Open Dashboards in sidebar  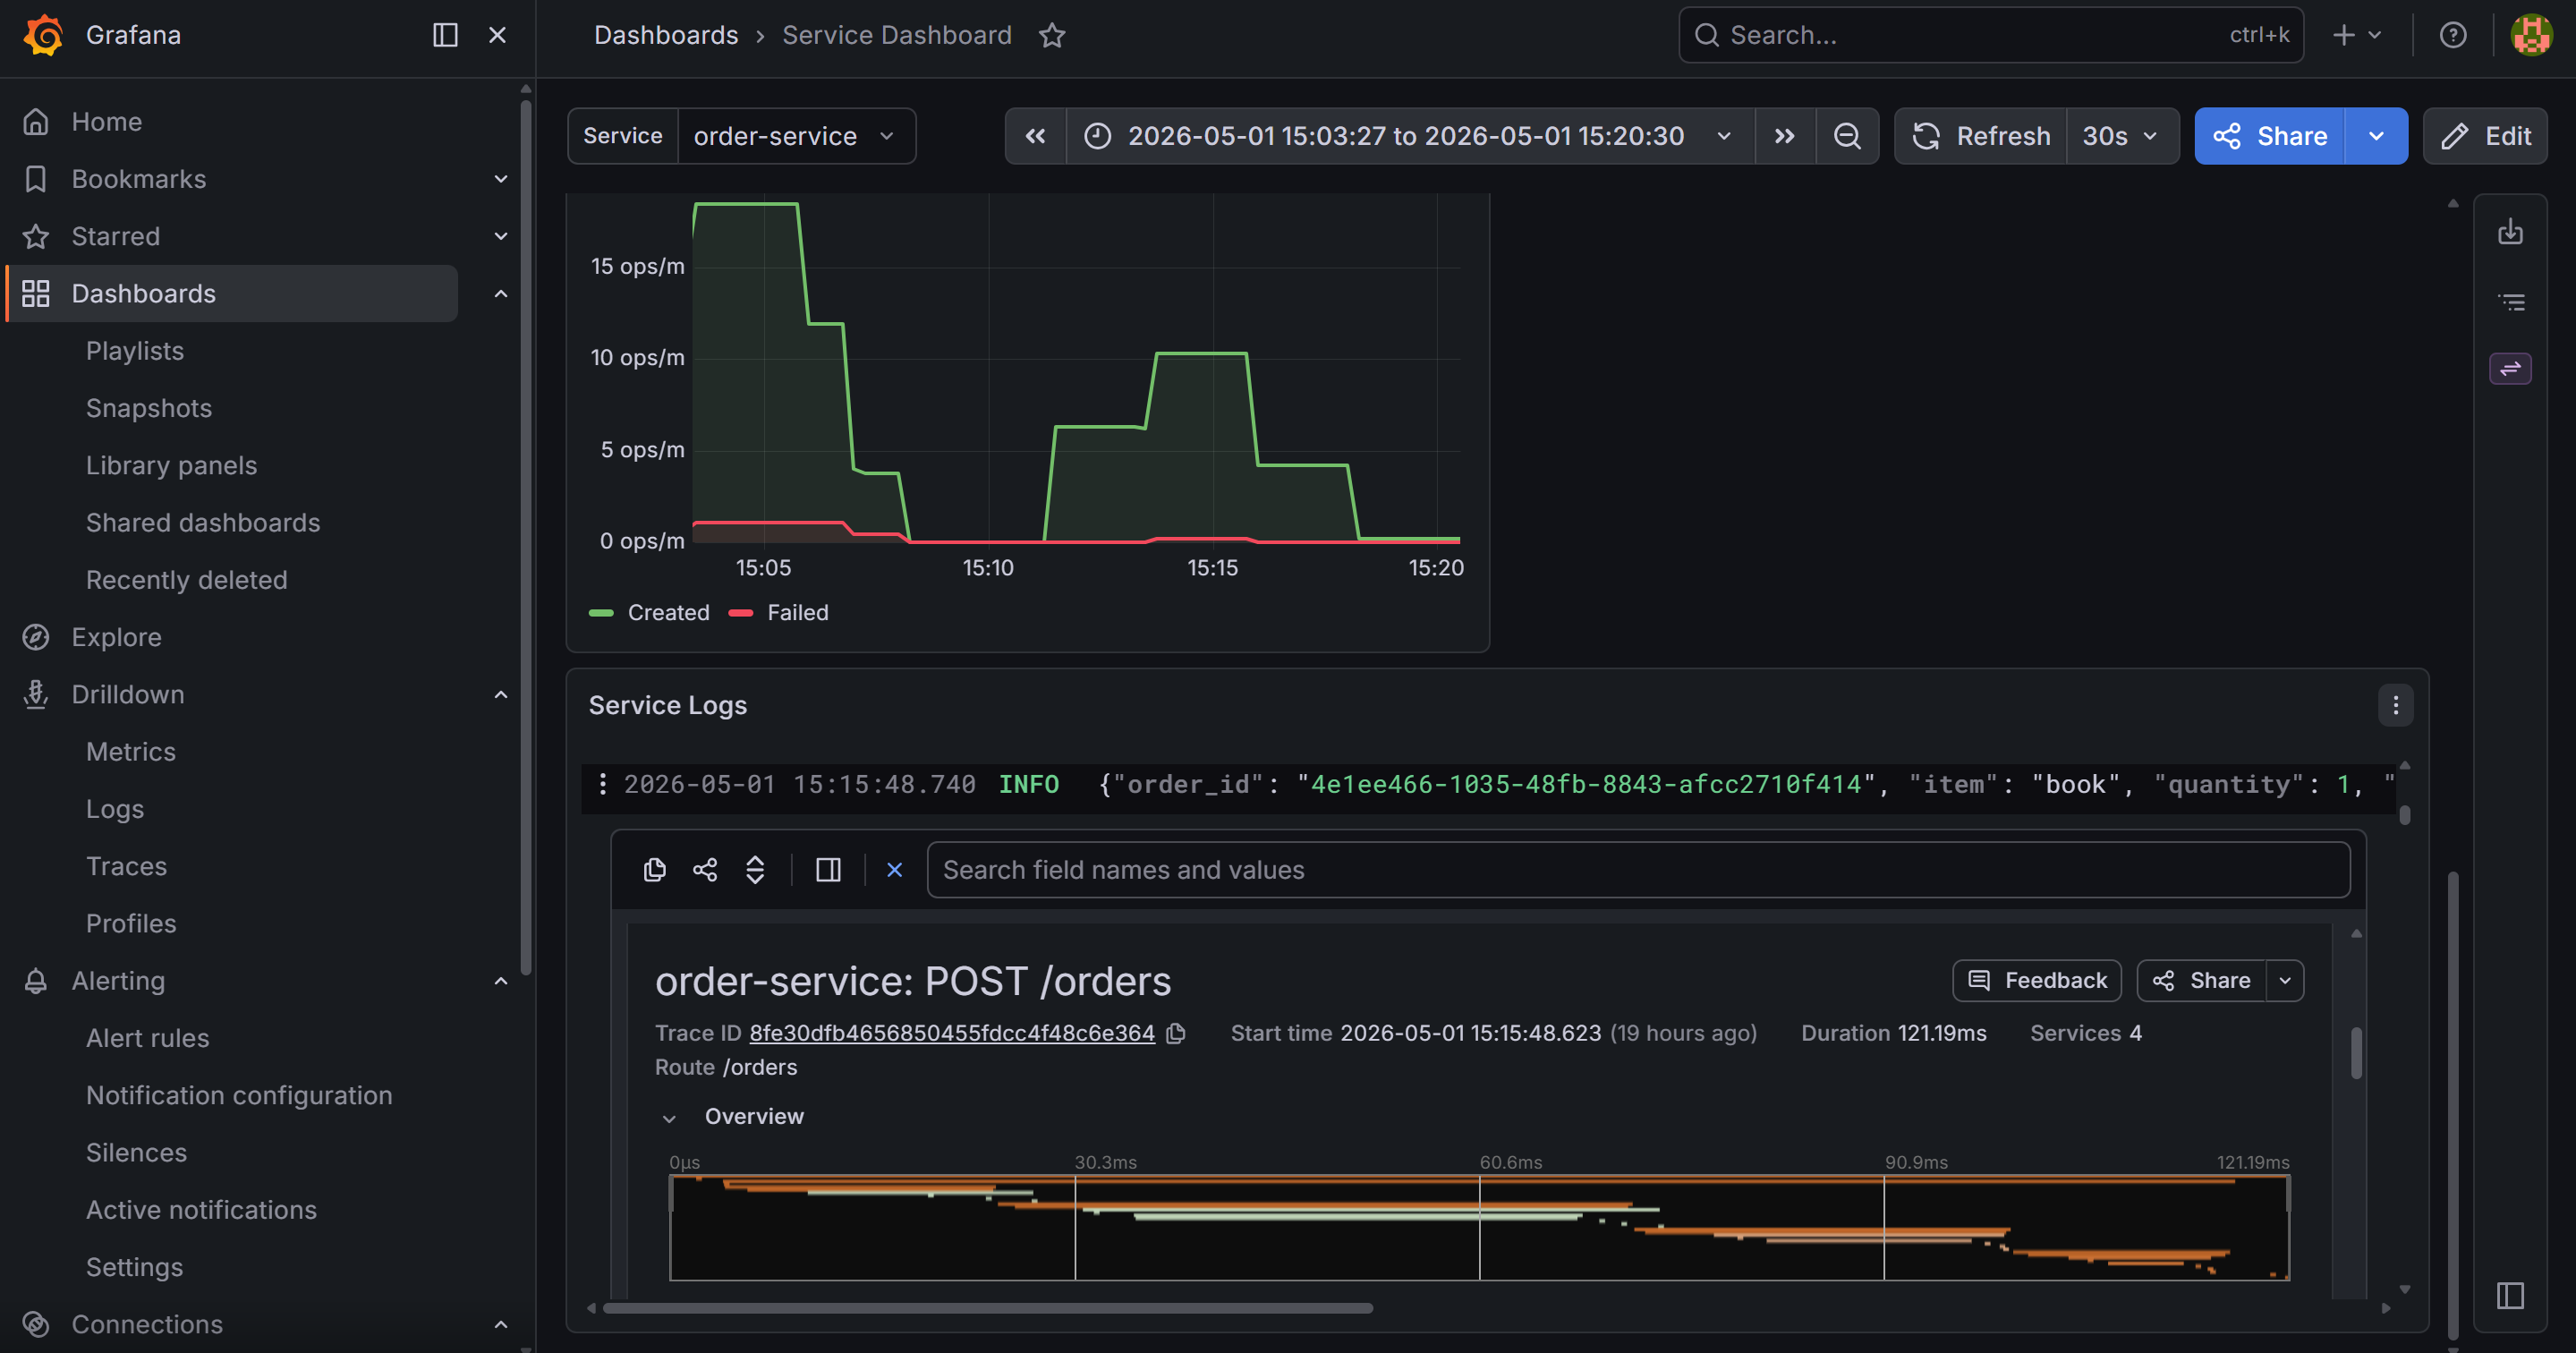(233, 294)
